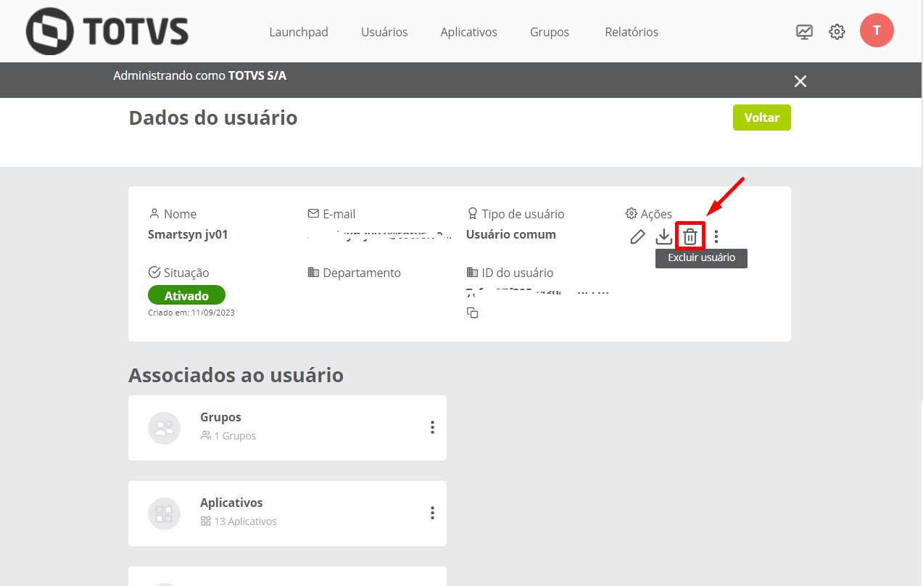Open the Usuários menu

click(384, 32)
